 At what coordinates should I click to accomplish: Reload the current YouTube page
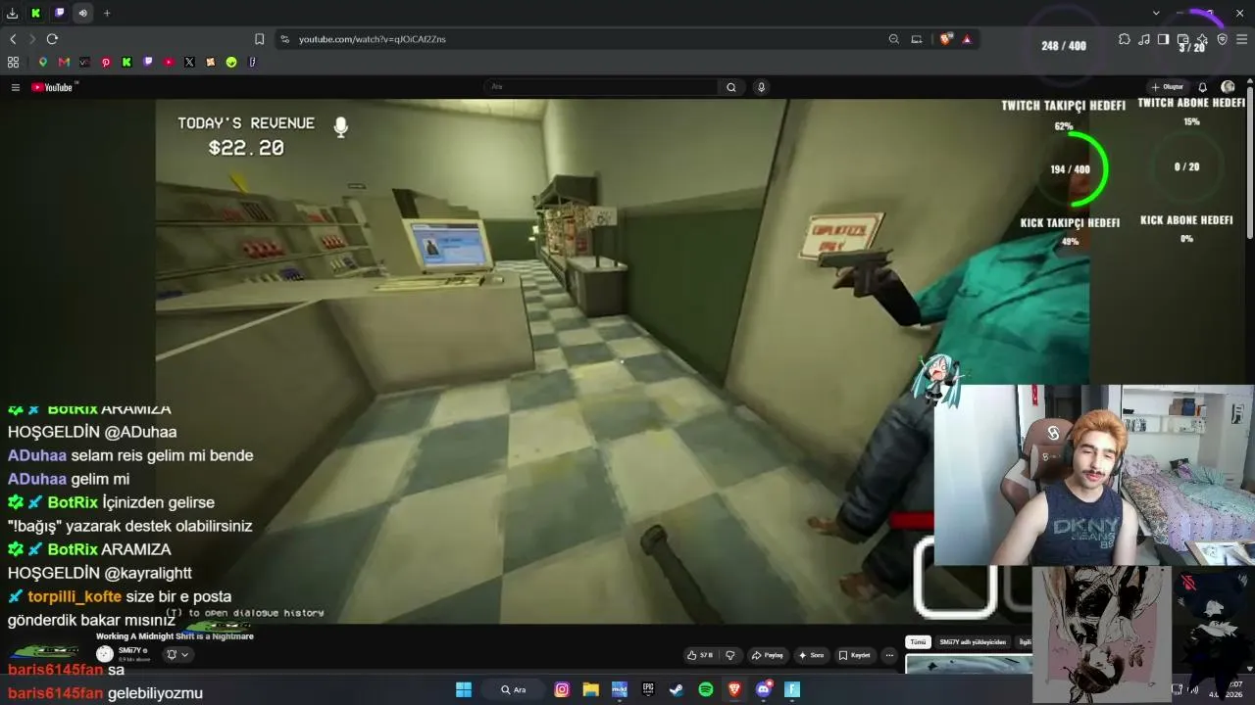pos(52,39)
